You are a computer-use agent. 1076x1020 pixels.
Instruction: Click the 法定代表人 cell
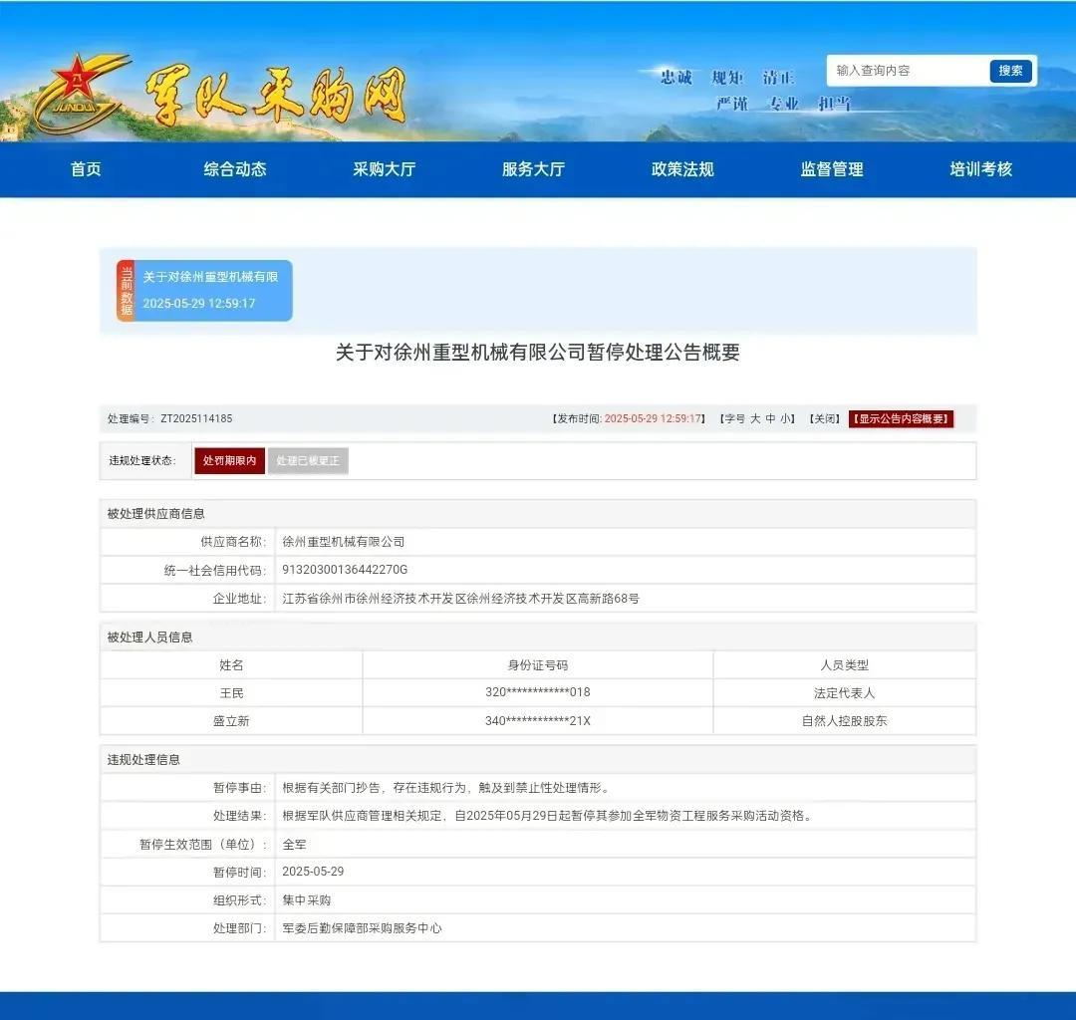pos(845,693)
